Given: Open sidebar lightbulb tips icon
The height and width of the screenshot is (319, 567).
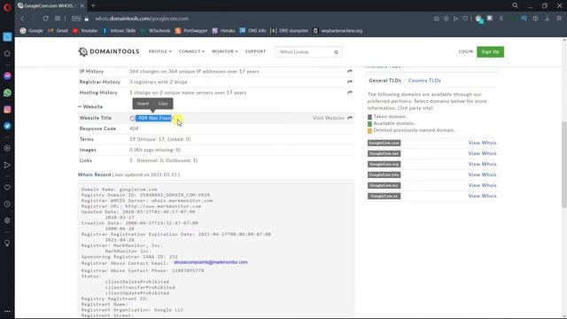Looking at the screenshot, I should (x=7, y=244).
